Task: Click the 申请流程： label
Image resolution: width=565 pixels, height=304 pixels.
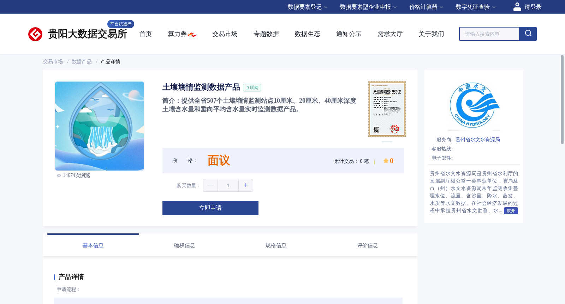Action: click(x=69, y=290)
